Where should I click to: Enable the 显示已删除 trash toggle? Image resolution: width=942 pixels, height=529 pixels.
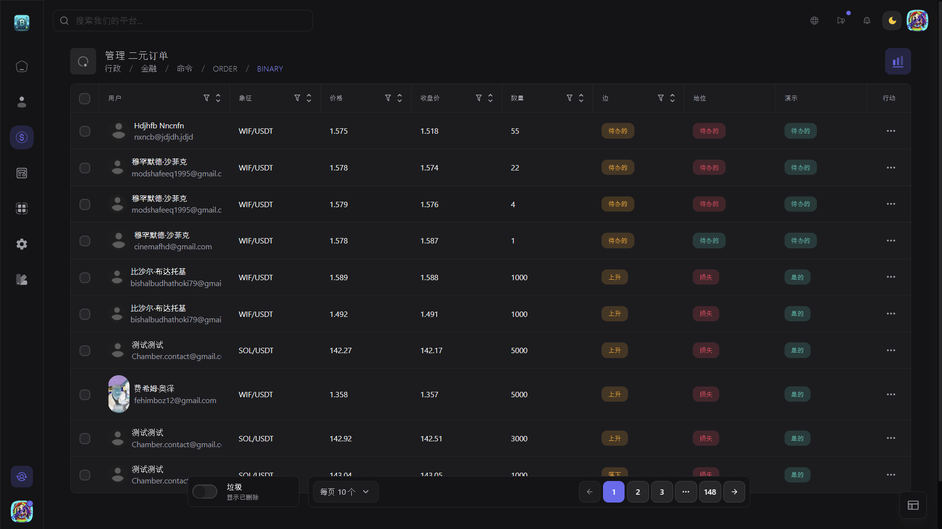[205, 491]
